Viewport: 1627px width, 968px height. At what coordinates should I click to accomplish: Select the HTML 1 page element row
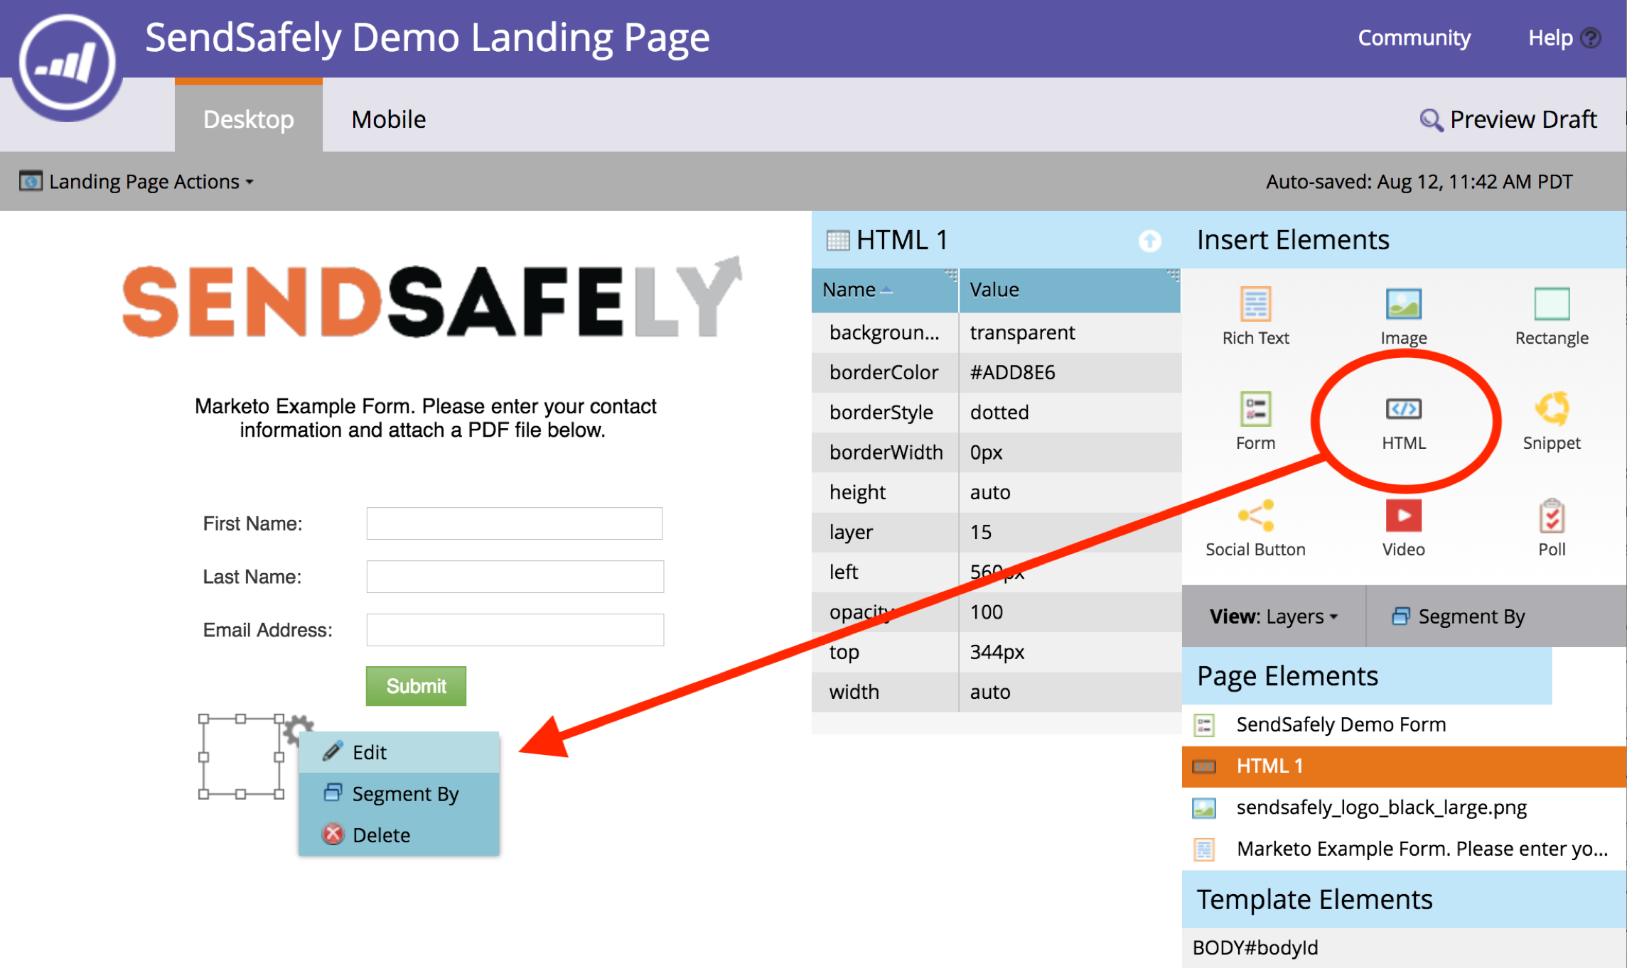click(x=1404, y=766)
